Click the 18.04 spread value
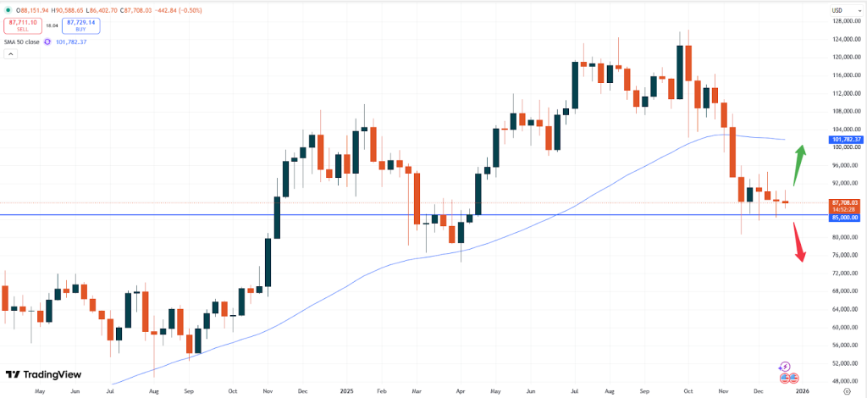Image resolution: width=867 pixels, height=398 pixels. pos(51,26)
